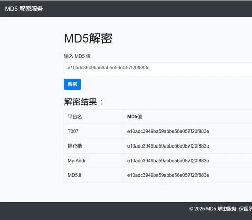Select the hash value in MD5.li row
The width and height of the screenshot is (252, 220).
pyautogui.click(x=168, y=175)
